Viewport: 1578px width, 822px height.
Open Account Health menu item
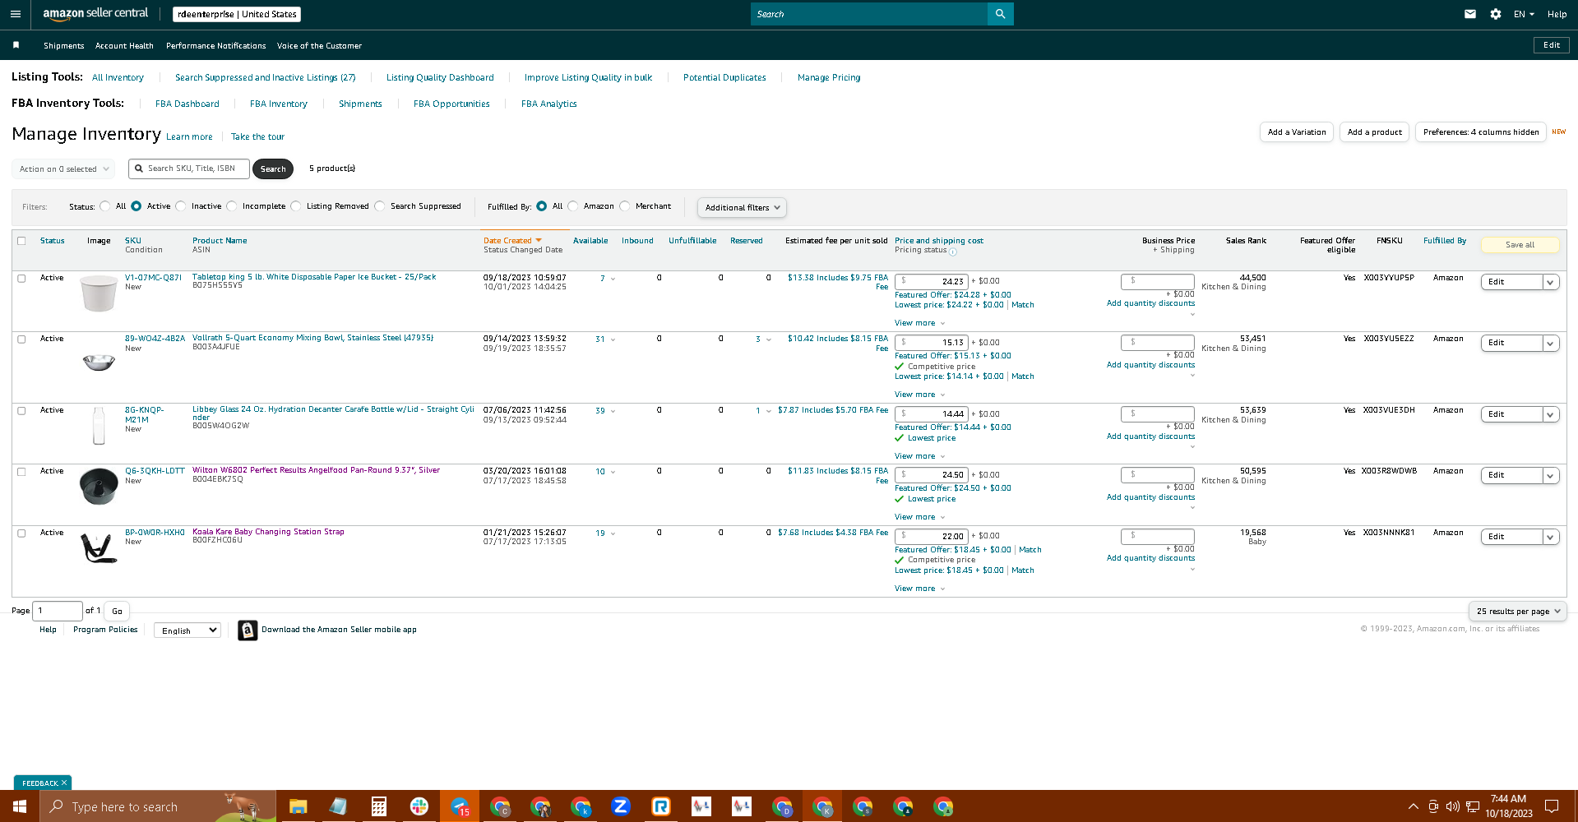pyautogui.click(x=124, y=46)
